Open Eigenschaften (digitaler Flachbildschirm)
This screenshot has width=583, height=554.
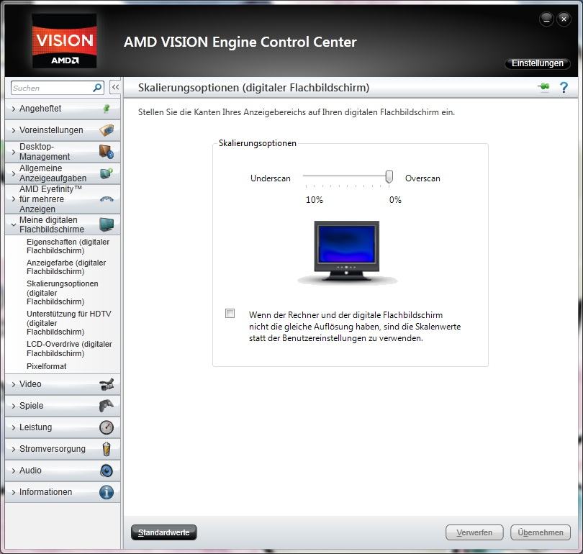coord(68,246)
